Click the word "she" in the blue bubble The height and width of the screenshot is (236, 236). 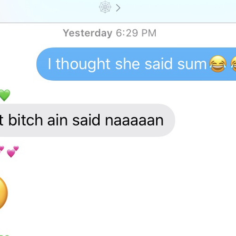coord(127,64)
